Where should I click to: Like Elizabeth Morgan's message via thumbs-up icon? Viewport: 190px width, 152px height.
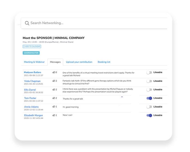coord(54,115)
